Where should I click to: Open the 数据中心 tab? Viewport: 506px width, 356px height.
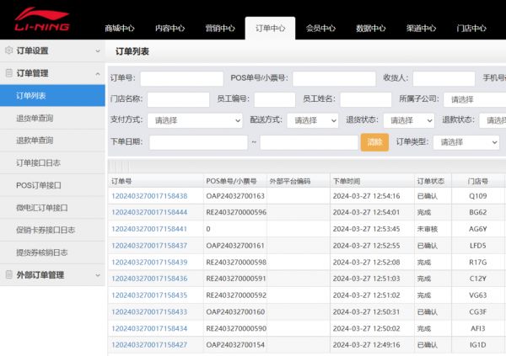[x=370, y=28]
